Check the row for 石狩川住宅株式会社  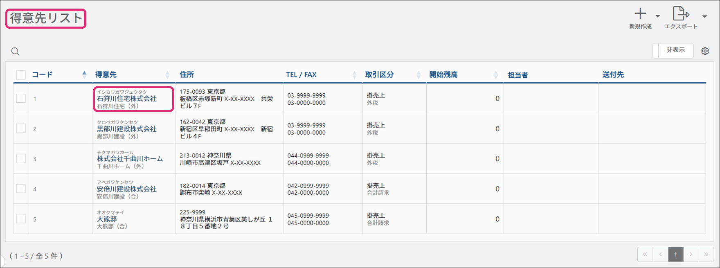coord(21,99)
